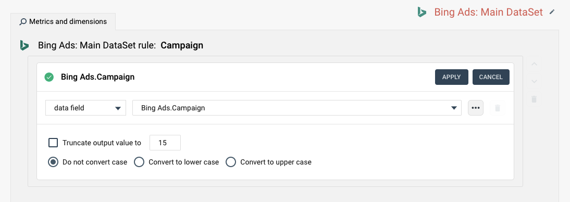Delete rule using side panel trash icon
The height and width of the screenshot is (202, 570).
(x=534, y=99)
